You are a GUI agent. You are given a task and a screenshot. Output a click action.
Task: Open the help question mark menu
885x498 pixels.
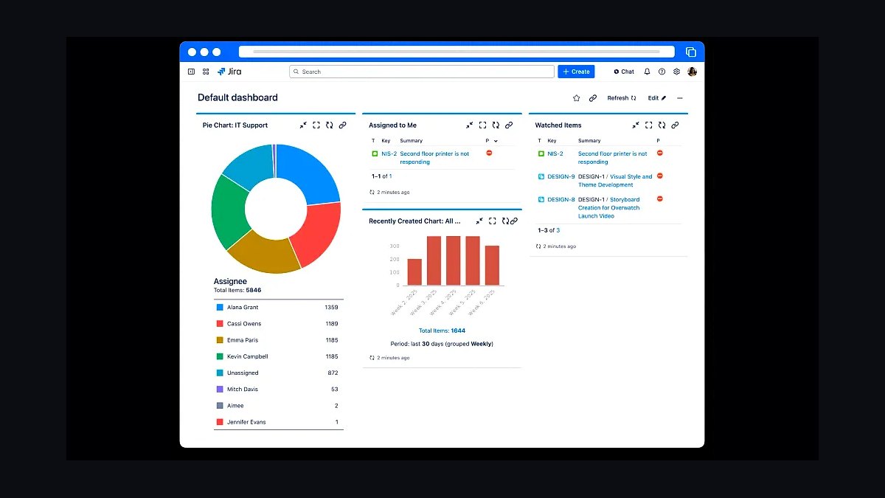coord(662,72)
